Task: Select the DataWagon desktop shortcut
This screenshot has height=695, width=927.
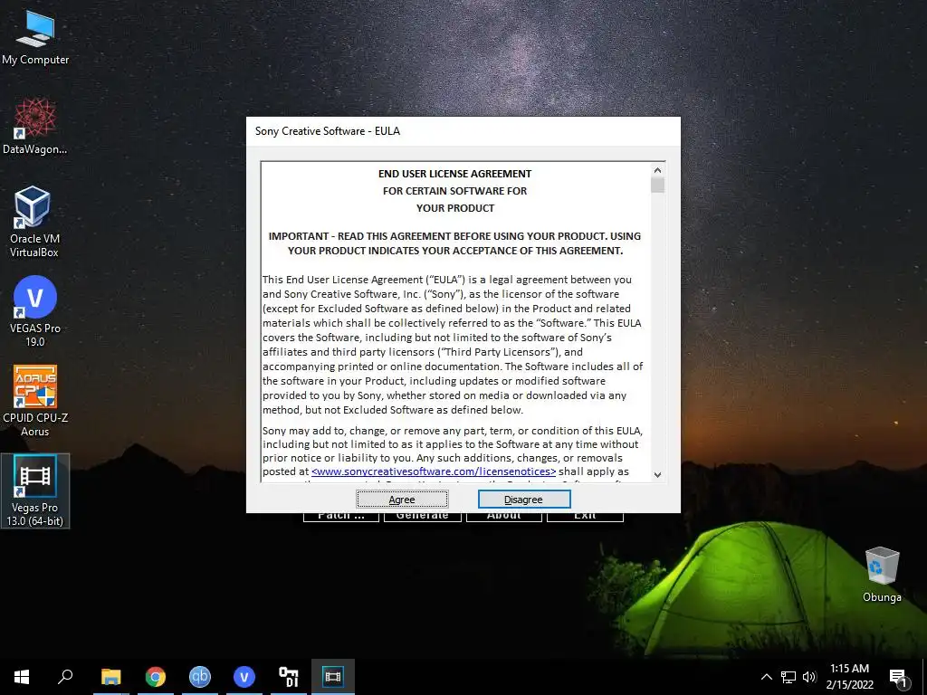Action: [35, 126]
